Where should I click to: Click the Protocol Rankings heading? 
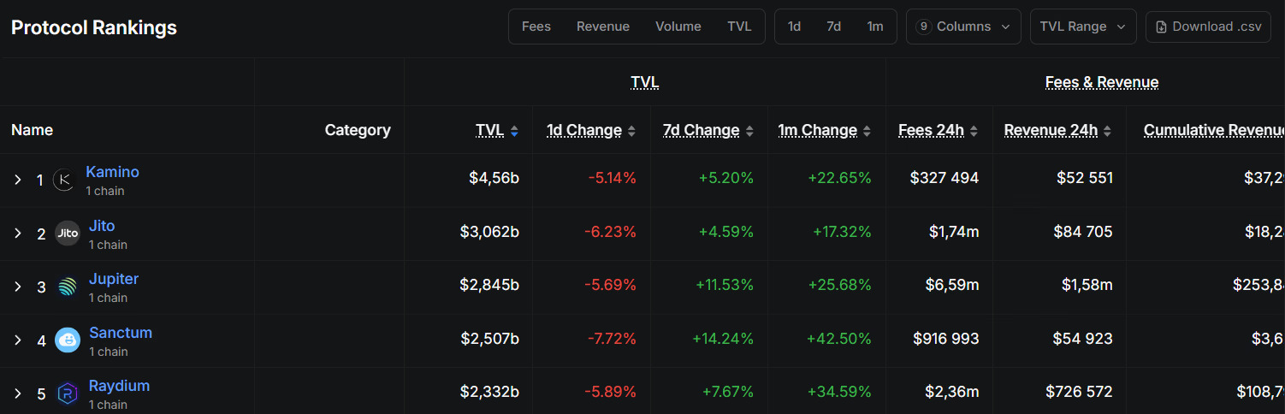[94, 27]
